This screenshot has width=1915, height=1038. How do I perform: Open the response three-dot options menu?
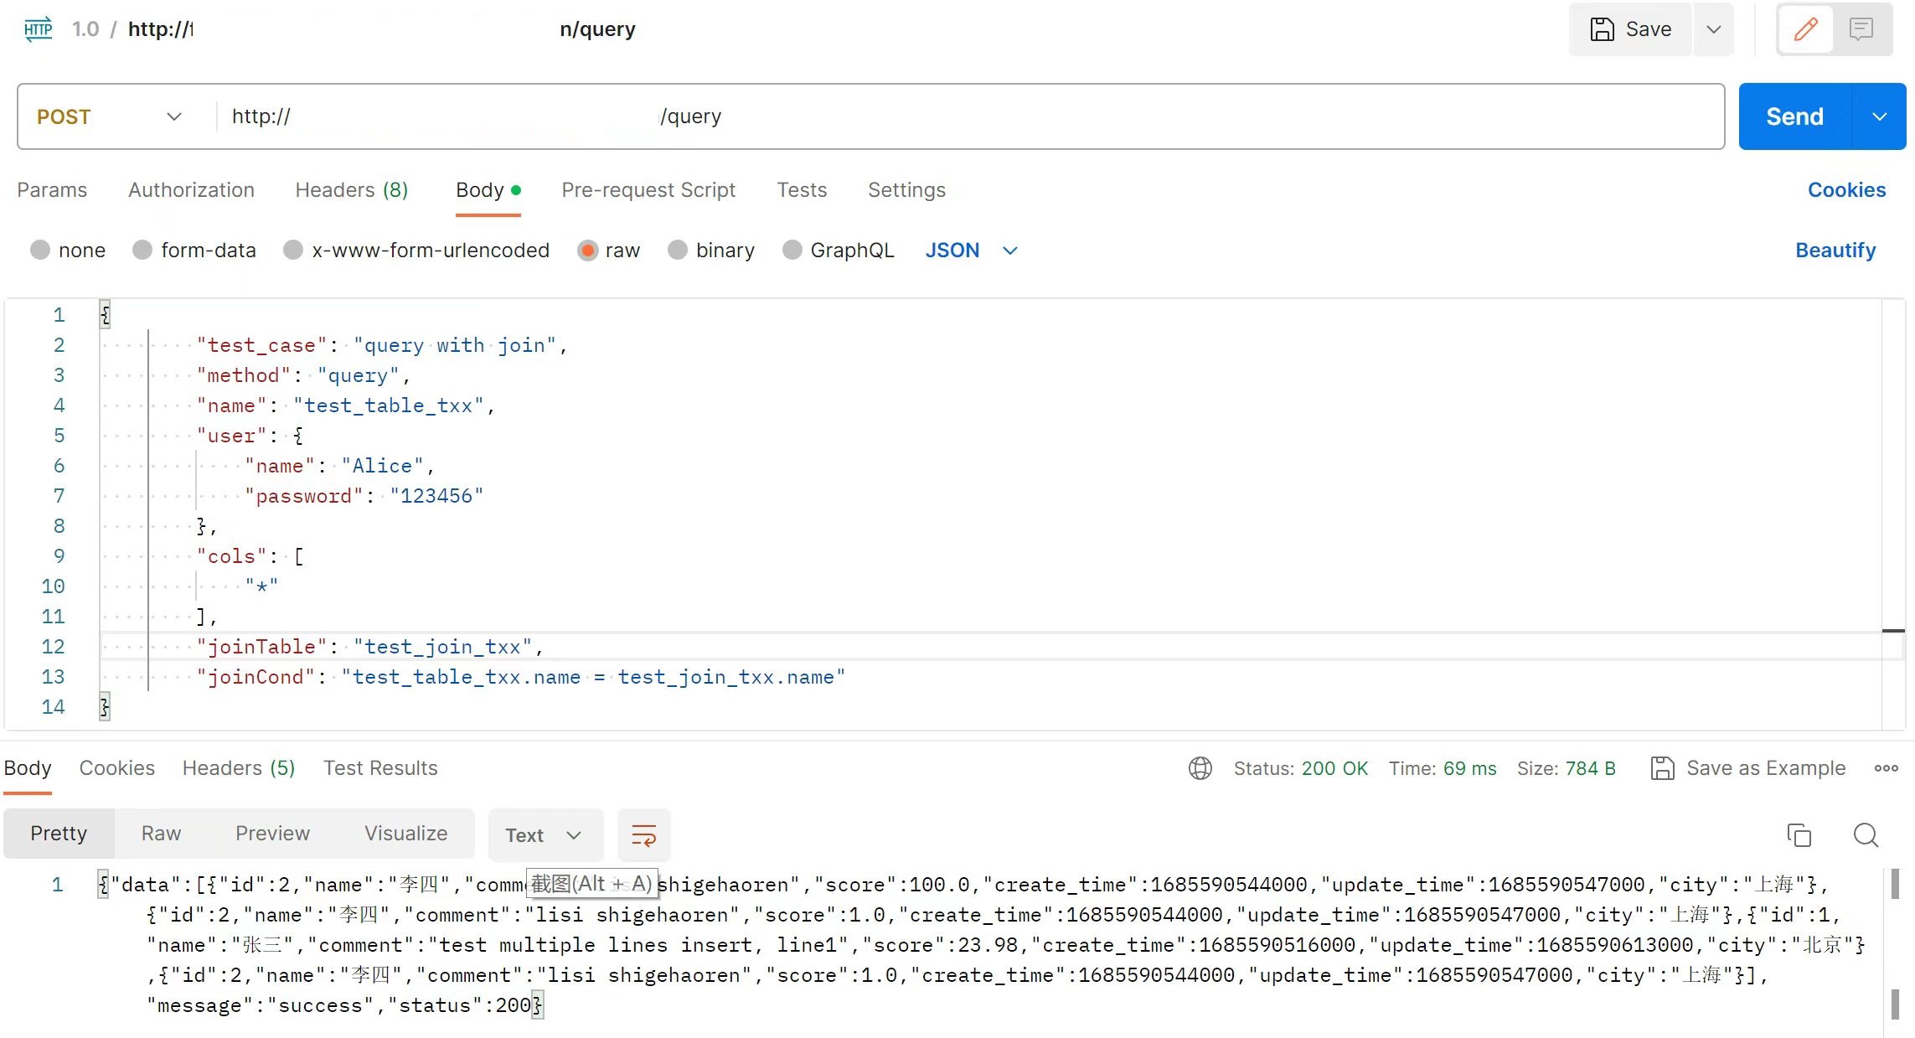(x=1886, y=768)
